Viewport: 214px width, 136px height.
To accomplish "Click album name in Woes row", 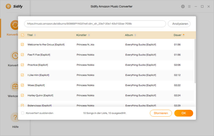I will [141, 85].
